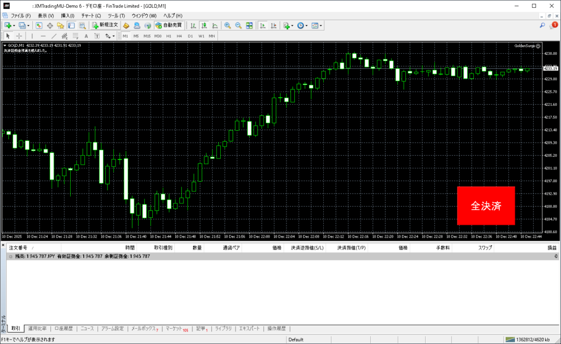Zoom in on the chart

coord(227,25)
